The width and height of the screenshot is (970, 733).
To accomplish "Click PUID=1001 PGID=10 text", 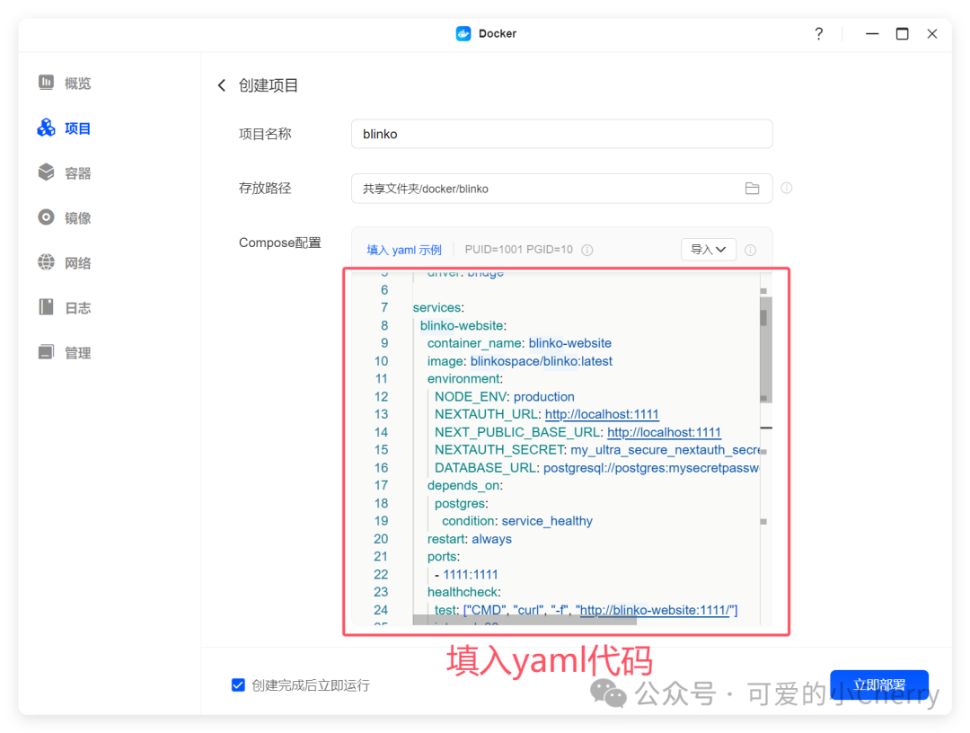I will 519,250.
